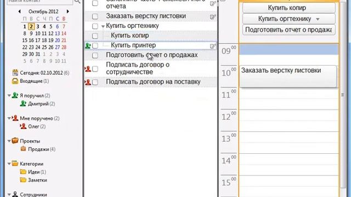Image resolution: width=351 pixels, height=197 pixels.
Task: Click the Октябрь 2012 month title
Action: point(43,11)
